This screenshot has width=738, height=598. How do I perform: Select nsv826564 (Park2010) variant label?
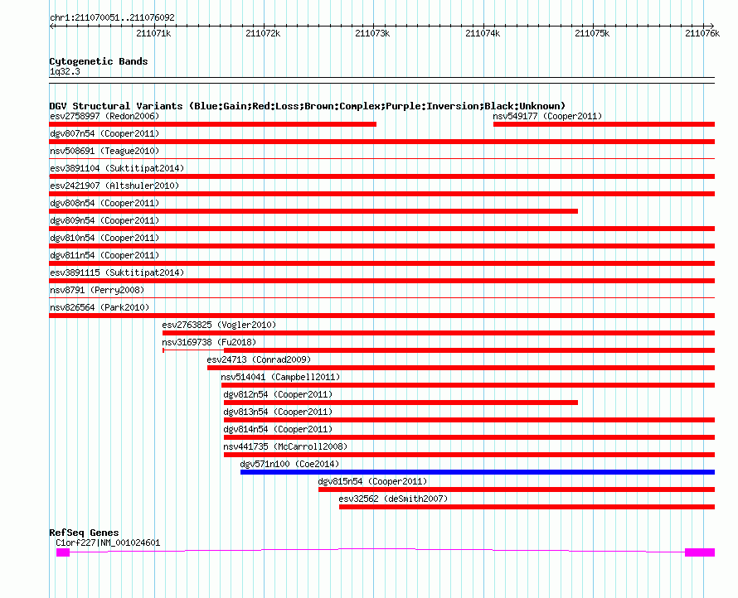(x=100, y=307)
